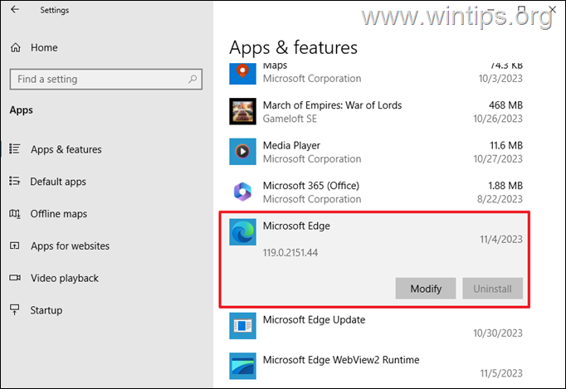The image size is (566, 389).
Task: Select the Microsoft Edge Update entry
Action: [376, 326]
